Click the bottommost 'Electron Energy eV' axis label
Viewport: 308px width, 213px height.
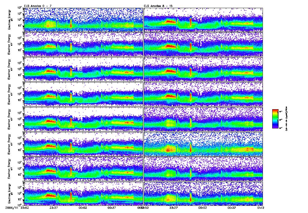point(10,193)
